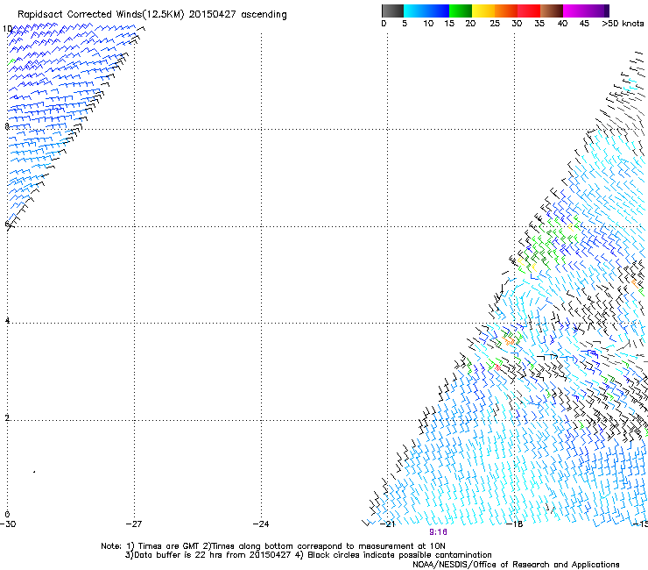Screen dimensions: 648x570
Task: Click the magenta 40-45 knots legend swatch
Action: coord(574,11)
